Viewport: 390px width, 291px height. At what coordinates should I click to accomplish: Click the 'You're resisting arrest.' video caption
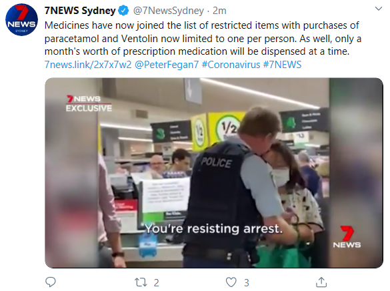[214, 228]
